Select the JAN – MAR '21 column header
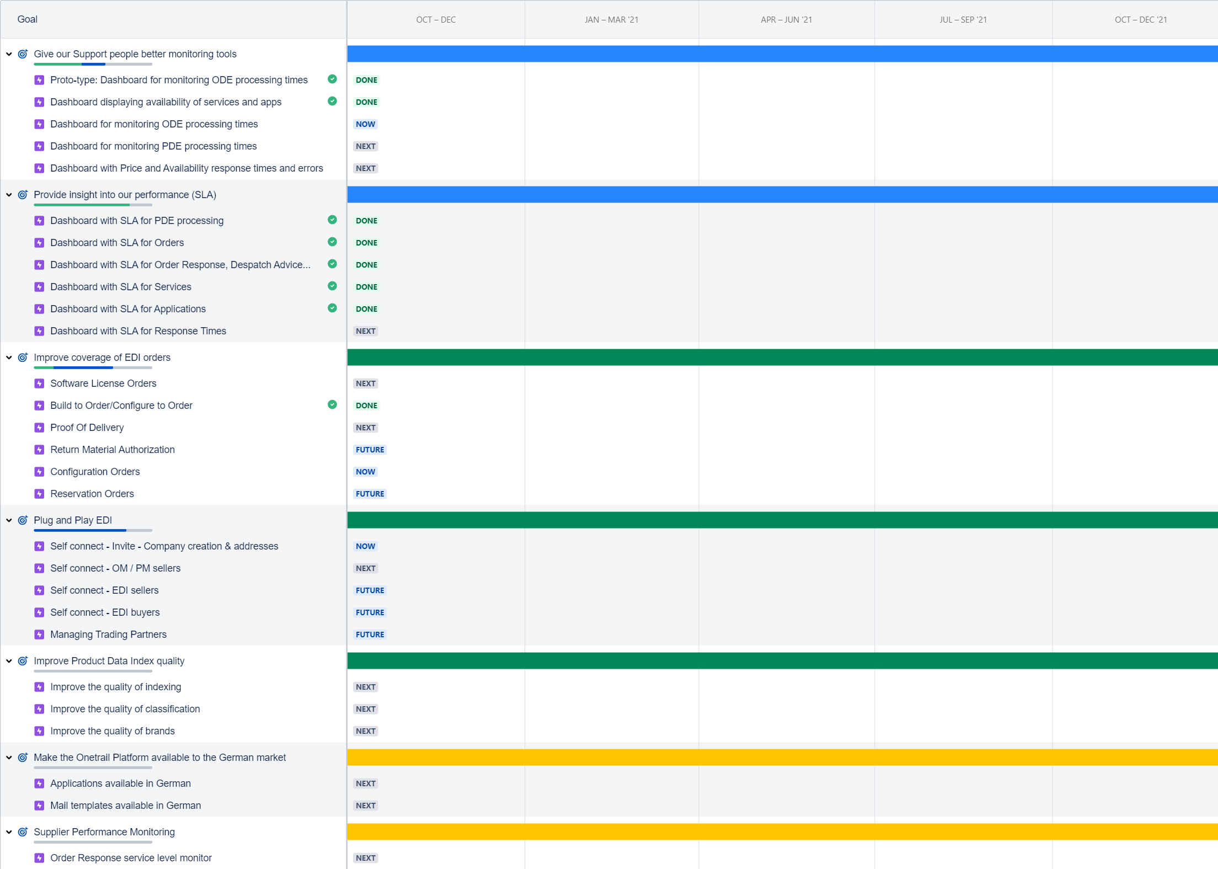1218x869 pixels. (x=611, y=20)
